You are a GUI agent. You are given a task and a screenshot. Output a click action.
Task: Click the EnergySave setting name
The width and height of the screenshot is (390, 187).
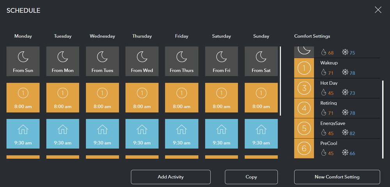[333, 123]
